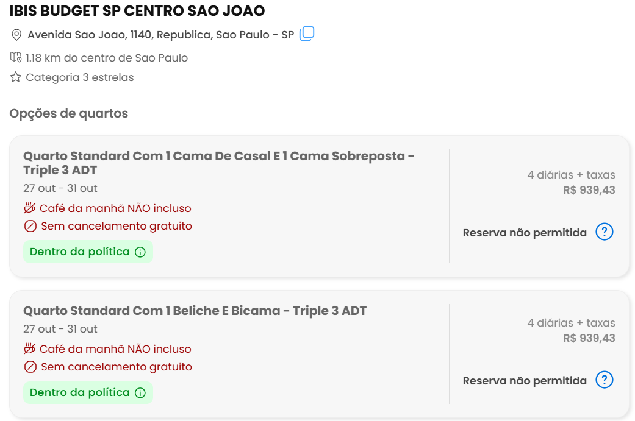Click the Avenida Sao Joao address text
The width and height of the screenshot is (635, 421).
[x=161, y=35]
